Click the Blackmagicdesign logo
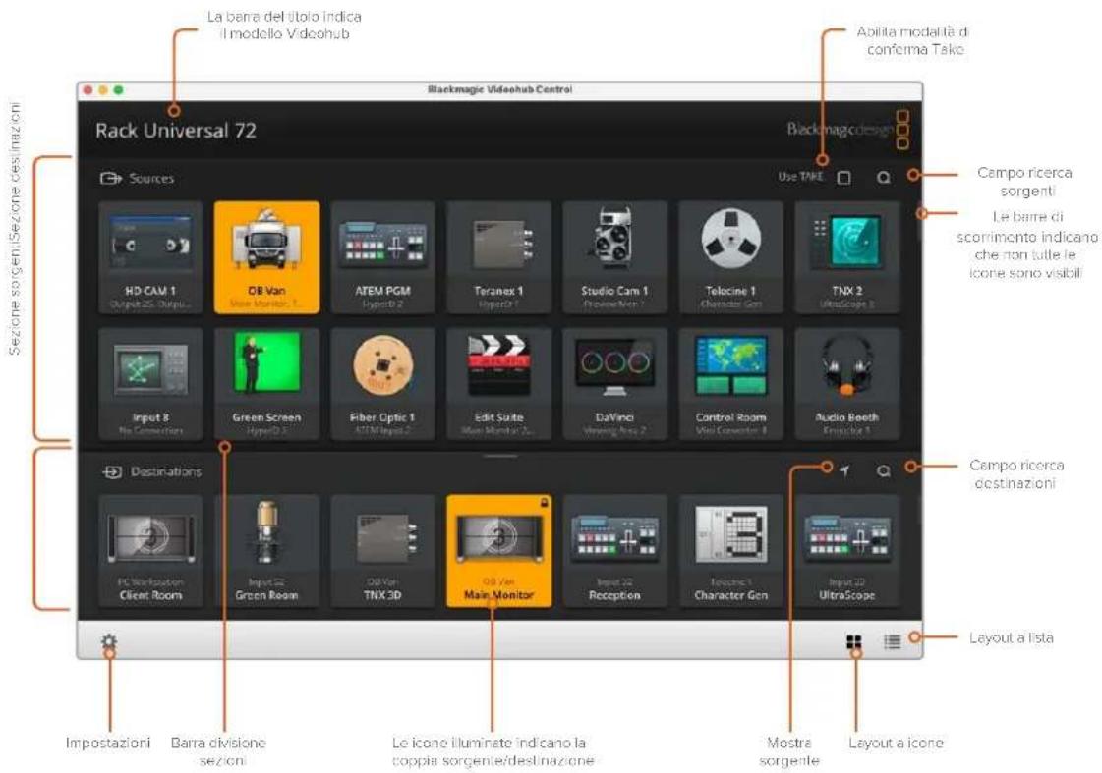 (848, 130)
